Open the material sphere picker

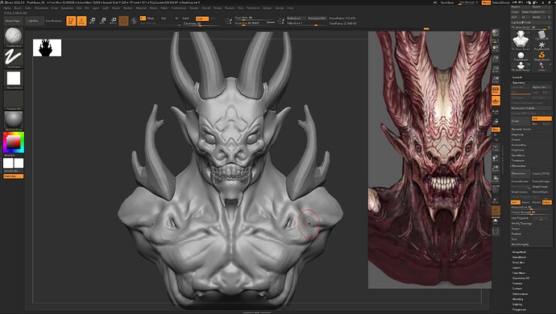[x=14, y=121]
